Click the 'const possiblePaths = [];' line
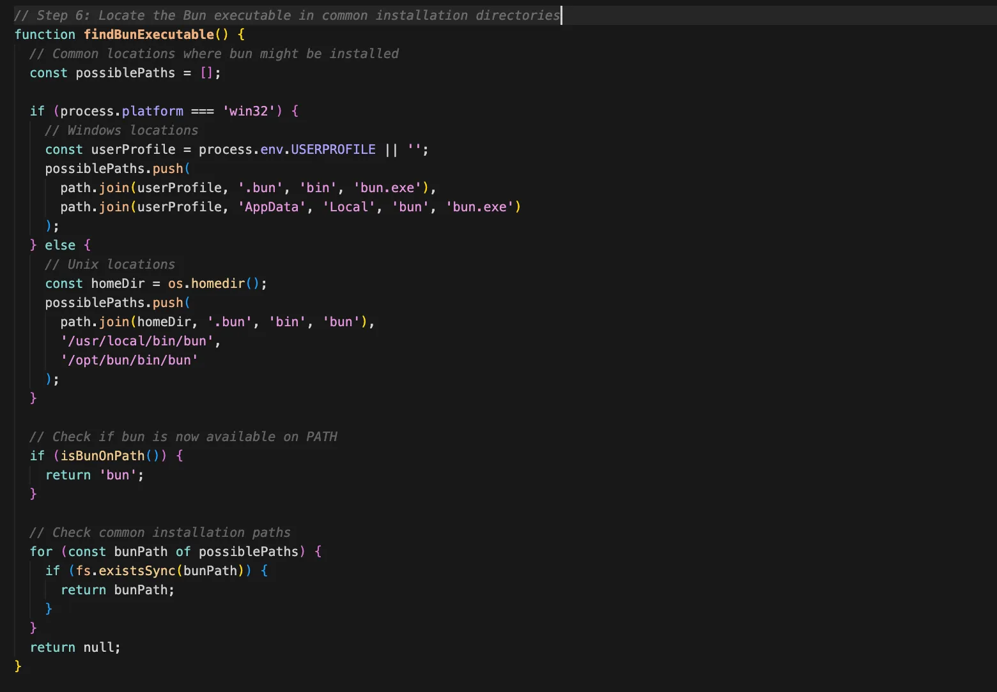 point(125,73)
